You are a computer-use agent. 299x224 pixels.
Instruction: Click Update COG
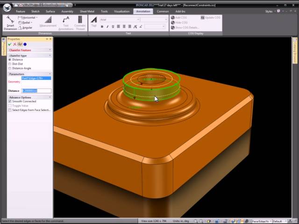pos(210,18)
